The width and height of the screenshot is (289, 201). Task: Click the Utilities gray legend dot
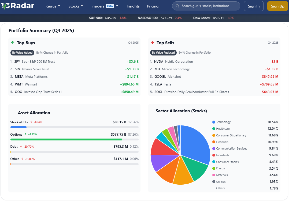click(214, 182)
